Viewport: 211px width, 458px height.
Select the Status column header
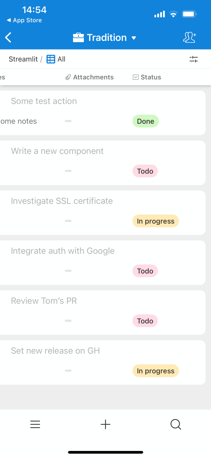147,77
